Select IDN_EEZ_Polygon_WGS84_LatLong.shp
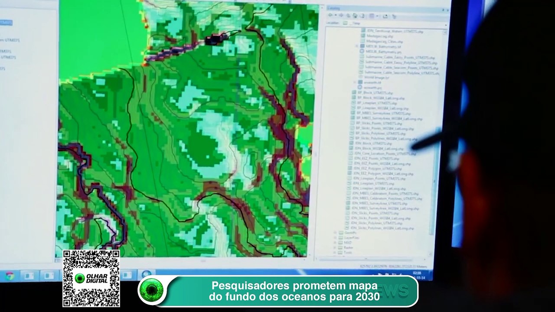Screen dimensions: 555x312 [x=383, y=173]
